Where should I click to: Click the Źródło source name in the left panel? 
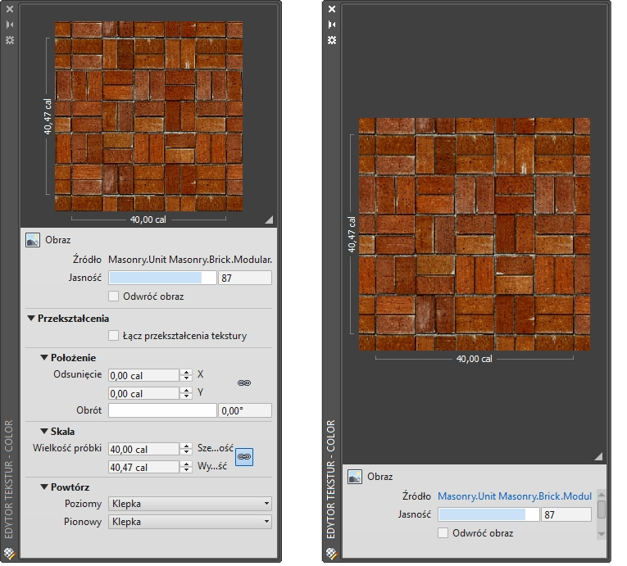pyautogui.click(x=189, y=260)
